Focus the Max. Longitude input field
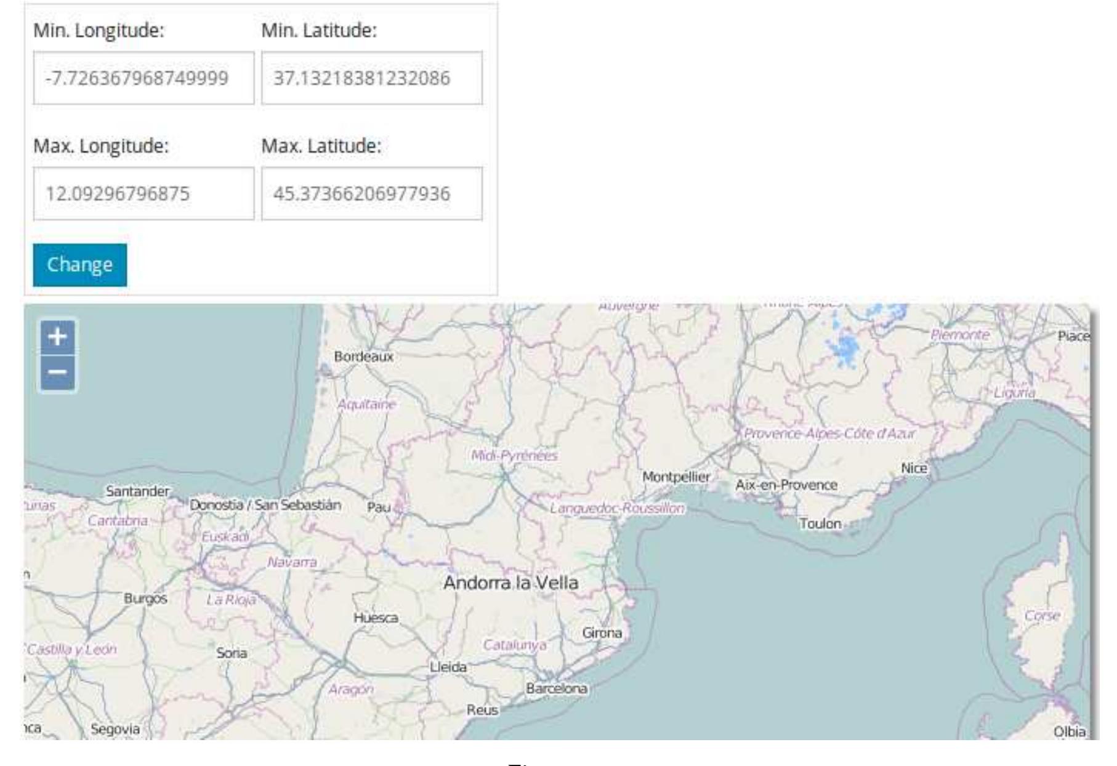The width and height of the screenshot is (1117, 766). click(x=143, y=193)
